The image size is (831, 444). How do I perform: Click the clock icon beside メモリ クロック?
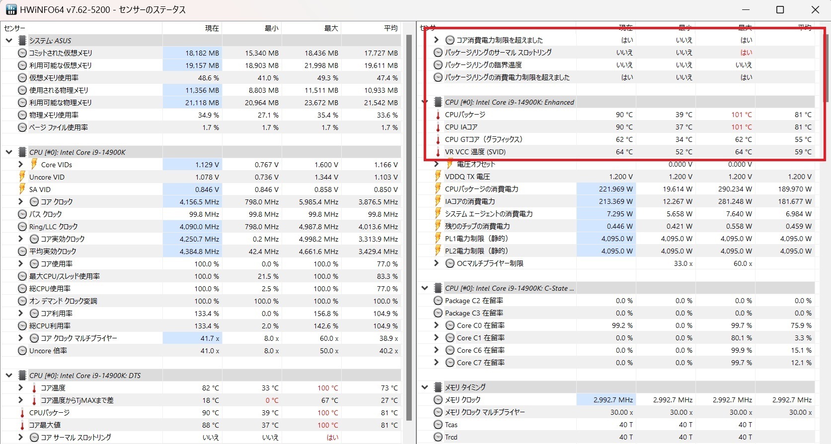(438, 399)
